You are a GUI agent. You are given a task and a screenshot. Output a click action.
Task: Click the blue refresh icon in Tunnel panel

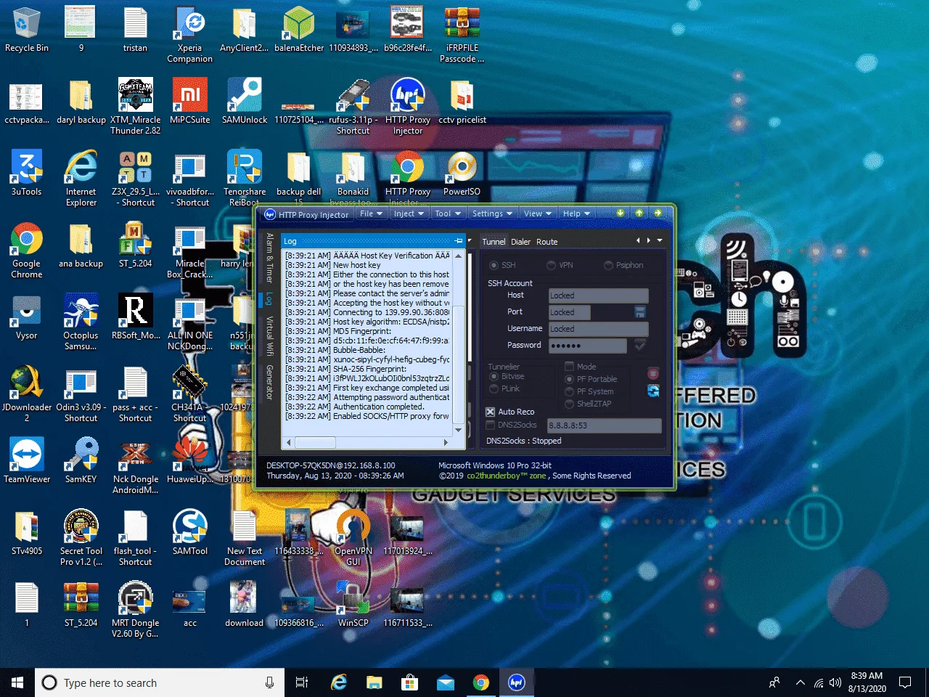pyautogui.click(x=653, y=391)
